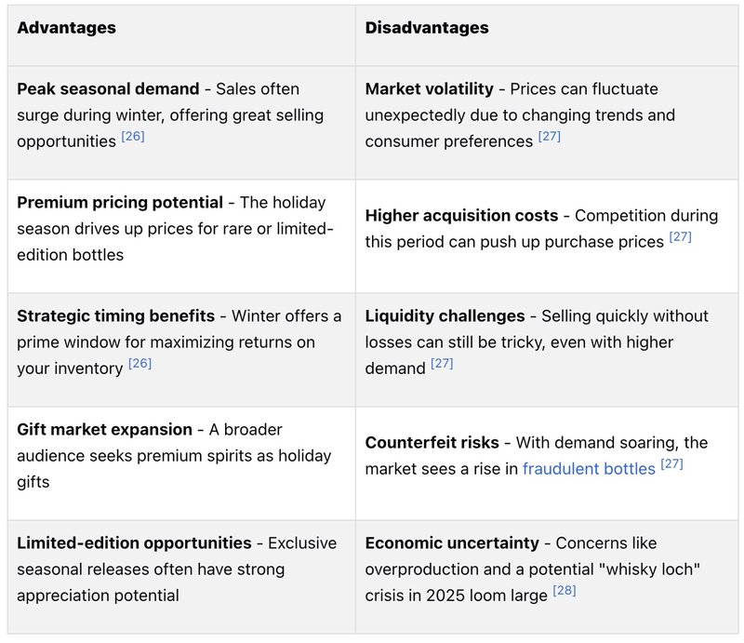
Task: Click the Strategic timing benefits bold text
Action: point(115,315)
